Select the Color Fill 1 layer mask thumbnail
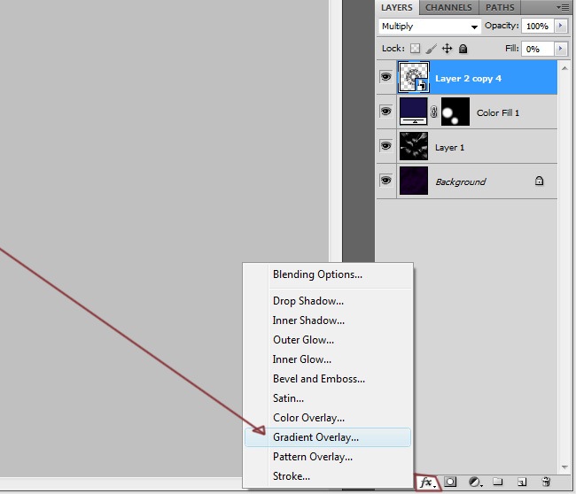 click(455, 112)
